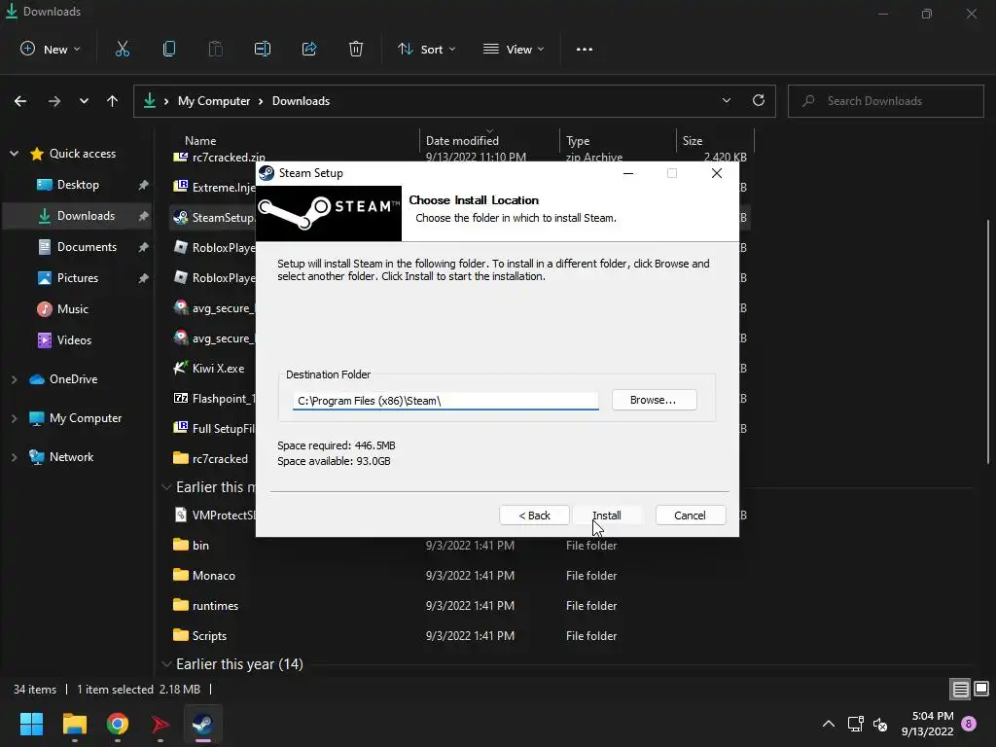996x747 pixels.
Task: Open Google Chrome from the taskbar
Action: pyautogui.click(x=118, y=724)
